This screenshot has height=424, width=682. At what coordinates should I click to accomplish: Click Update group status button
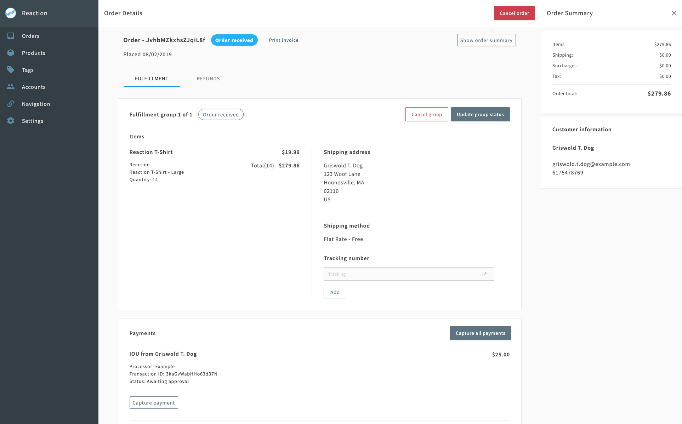pos(480,114)
